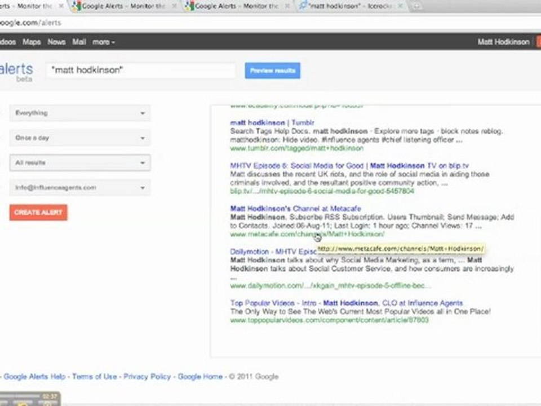Open the 'Everything' result type dropdown
541x406 pixels.
click(79, 113)
